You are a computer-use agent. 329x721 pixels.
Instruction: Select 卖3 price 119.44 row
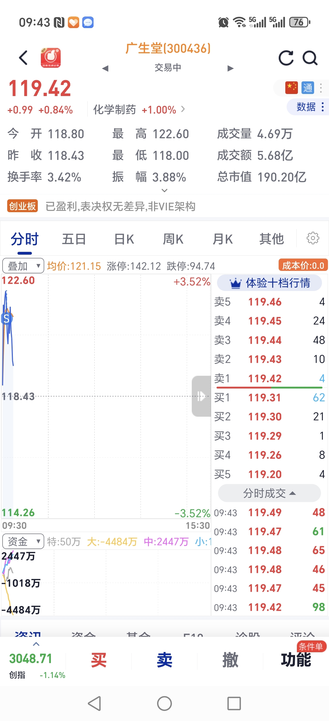[269, 340]
